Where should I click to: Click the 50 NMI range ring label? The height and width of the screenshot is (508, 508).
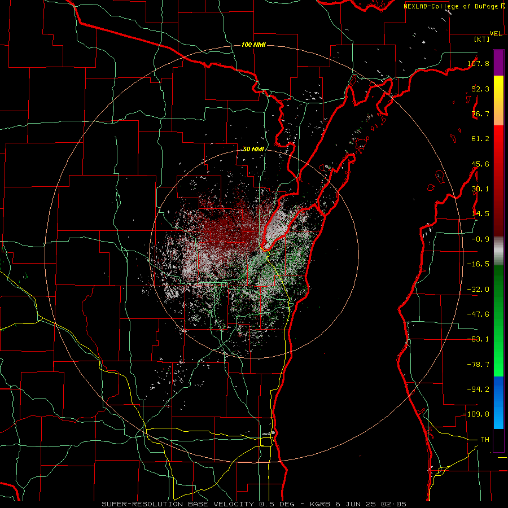pos(253,149)
